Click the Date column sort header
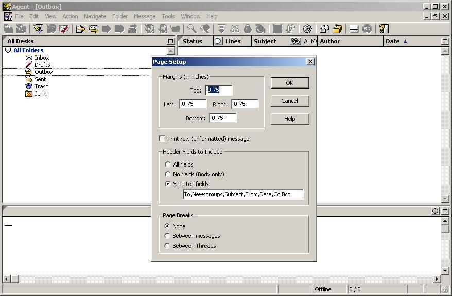Screen dimensions: 452x296 [x=396, y=41]
